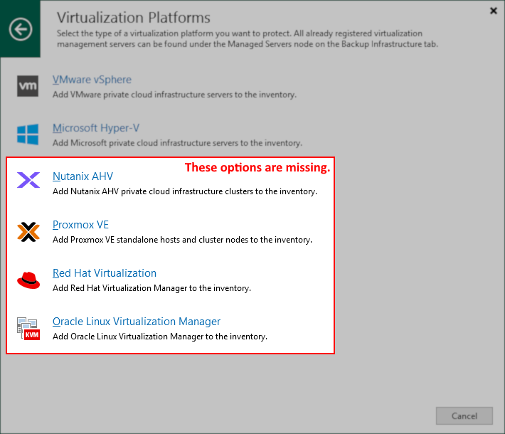The image size is (505, 434).
Task: Click the Red Hat fedora icon
Action: 28,280
